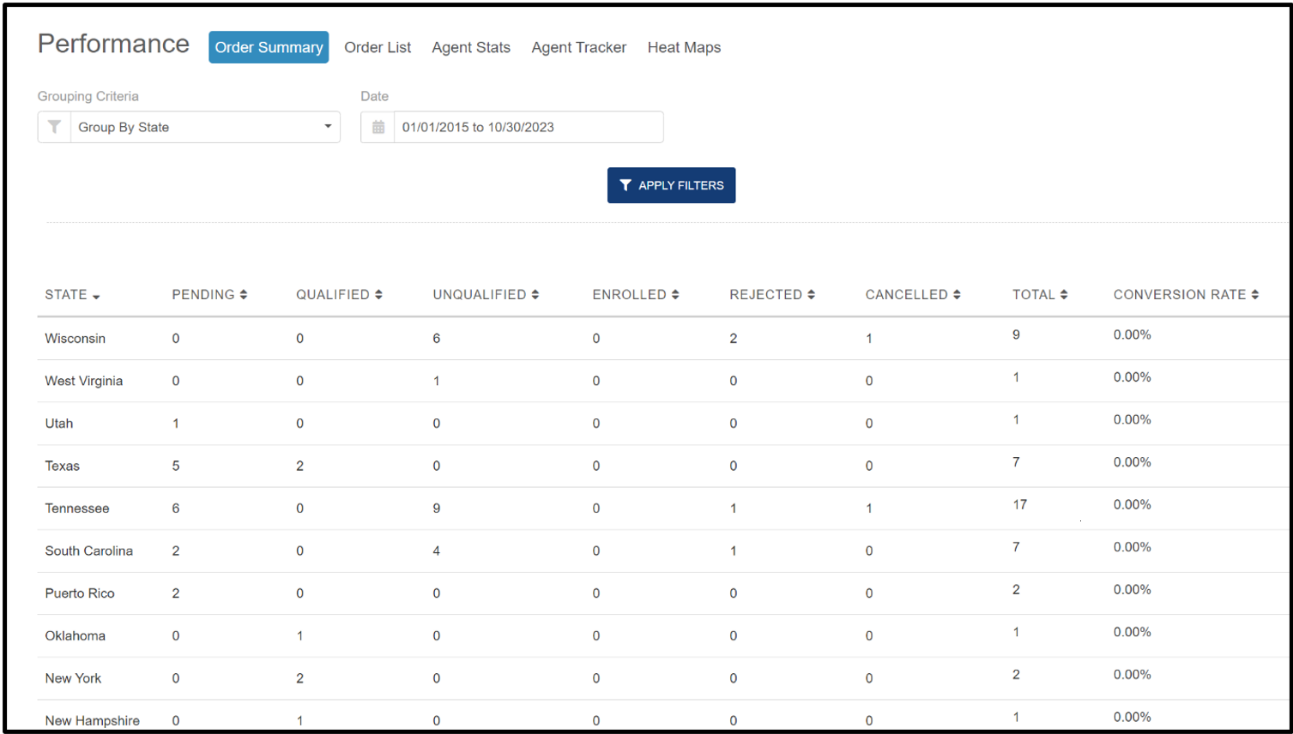Viewport: 1293px width, 734px height.
Task: Click Texas qualified count 2
Action: 299,466
